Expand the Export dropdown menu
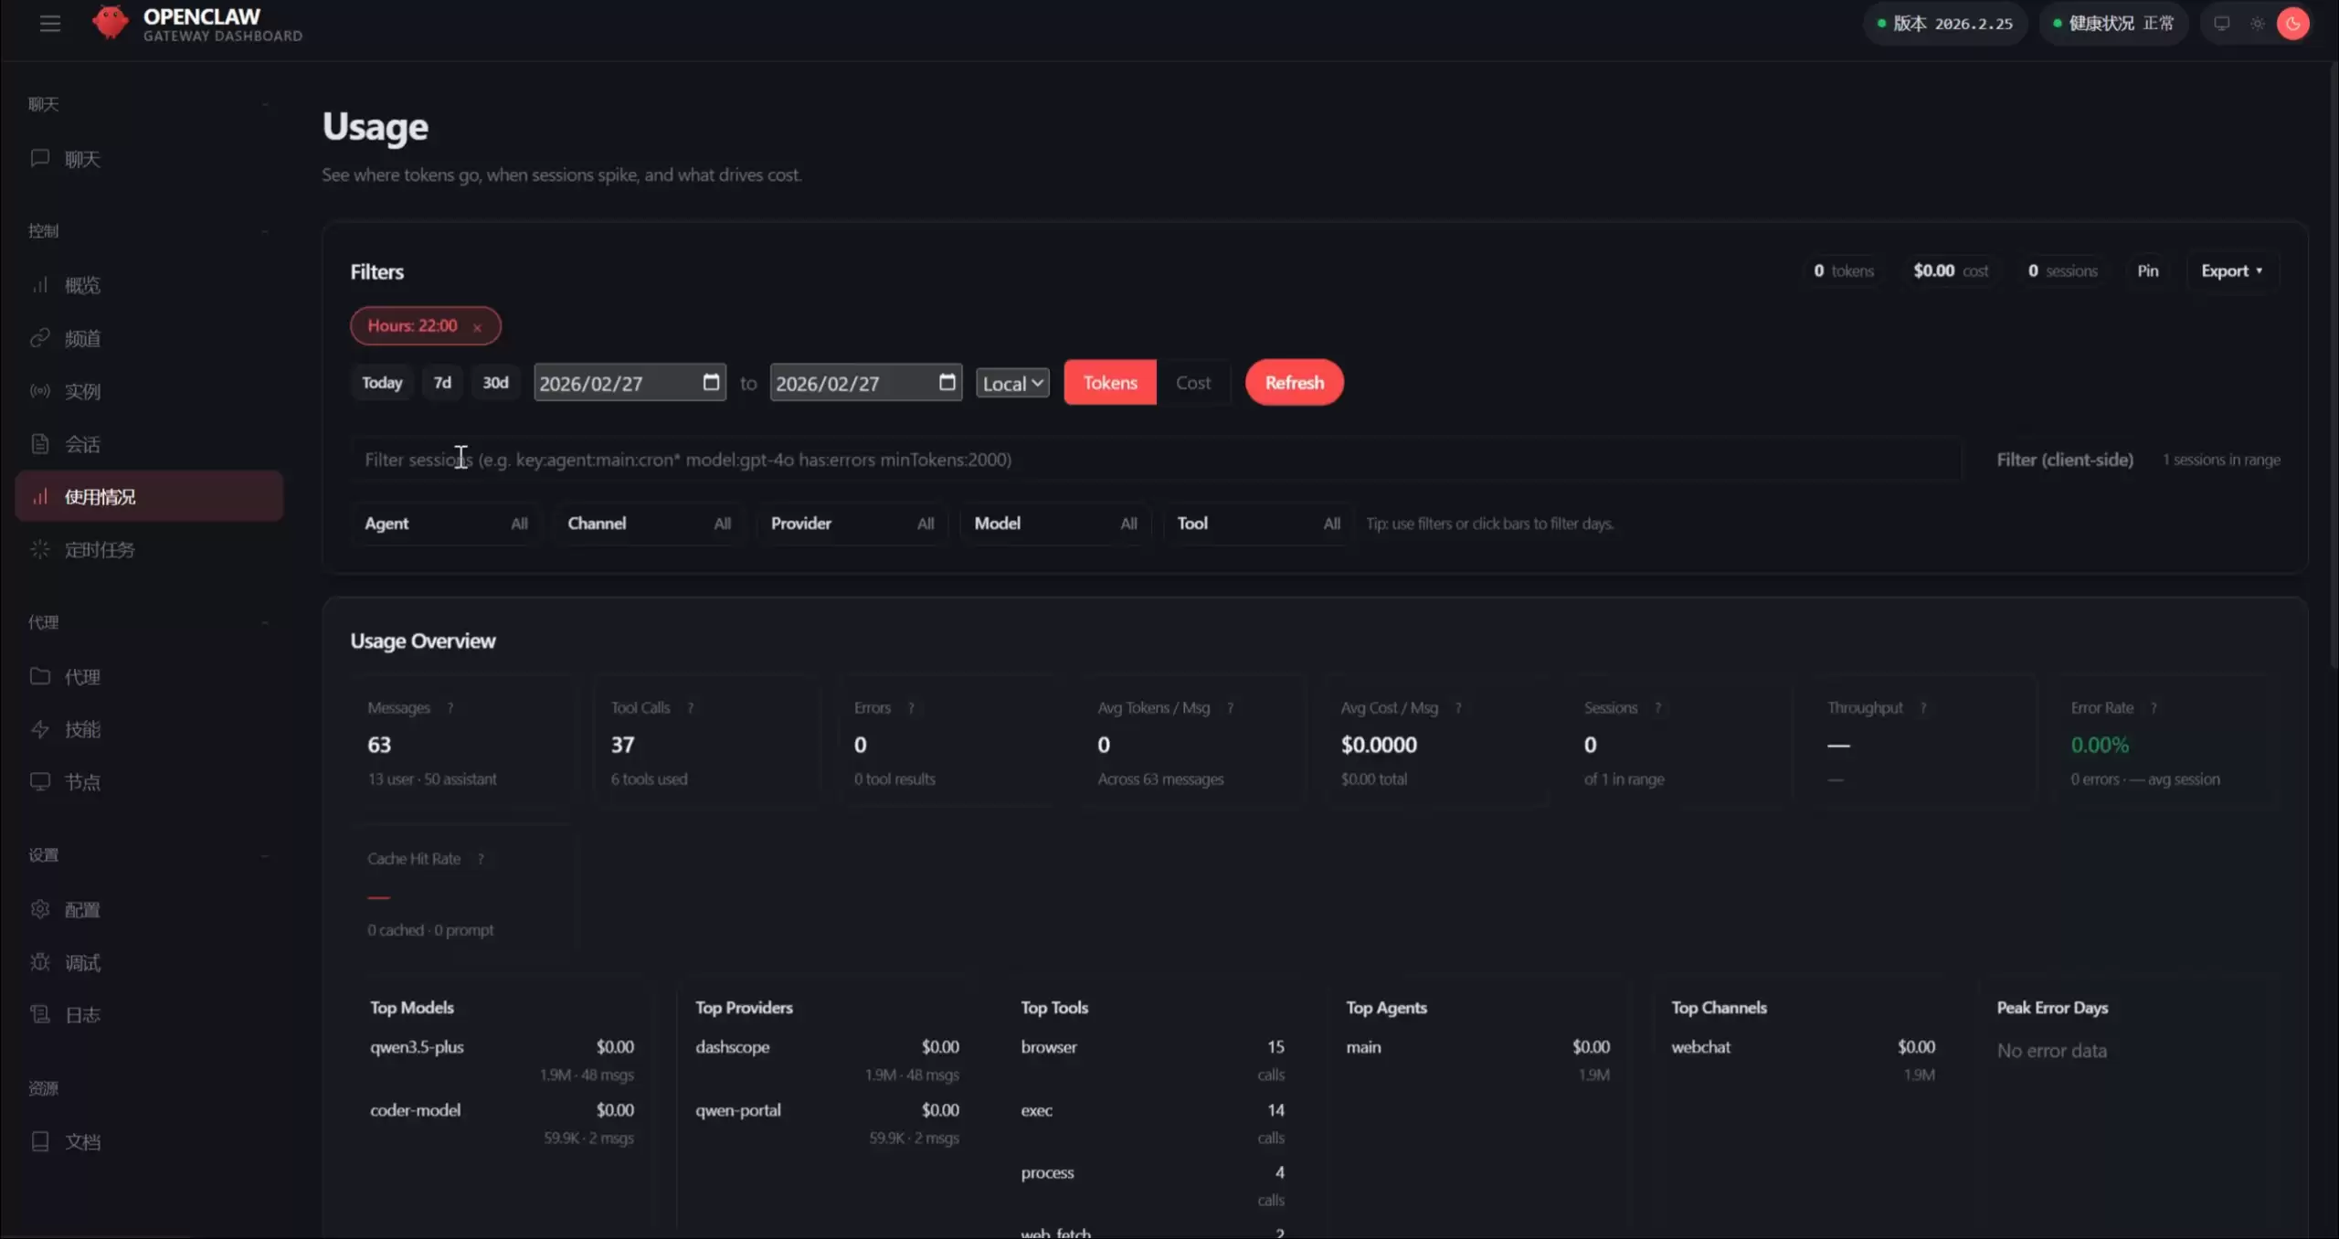 2231,270
